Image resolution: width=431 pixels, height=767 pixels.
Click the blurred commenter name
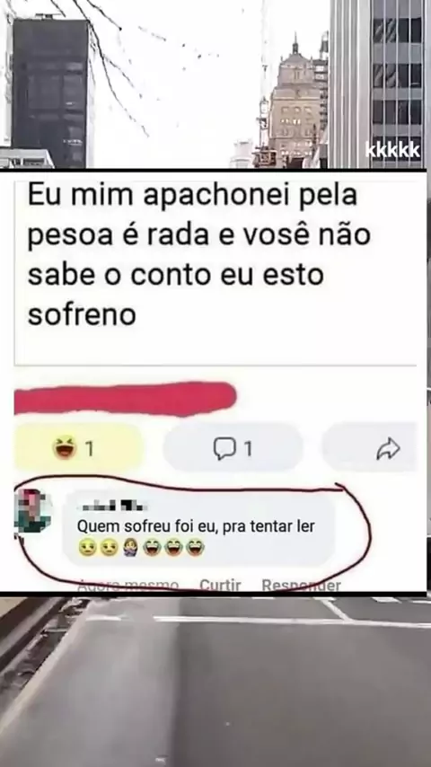pos(111,507)
